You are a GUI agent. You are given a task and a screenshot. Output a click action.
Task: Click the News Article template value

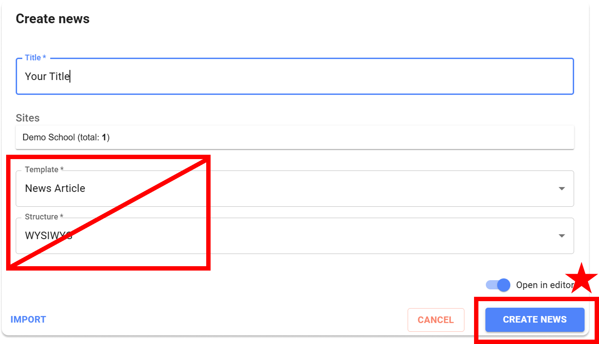[x=55, y=188]
